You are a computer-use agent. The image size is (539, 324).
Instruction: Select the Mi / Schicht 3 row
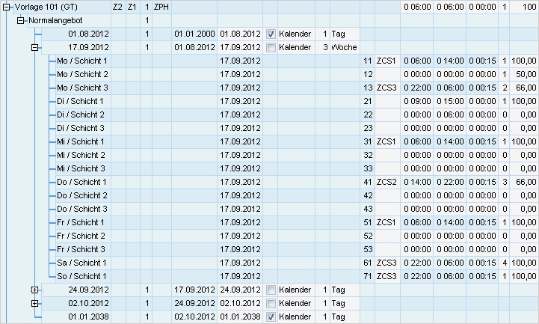[x=297, y=168]
